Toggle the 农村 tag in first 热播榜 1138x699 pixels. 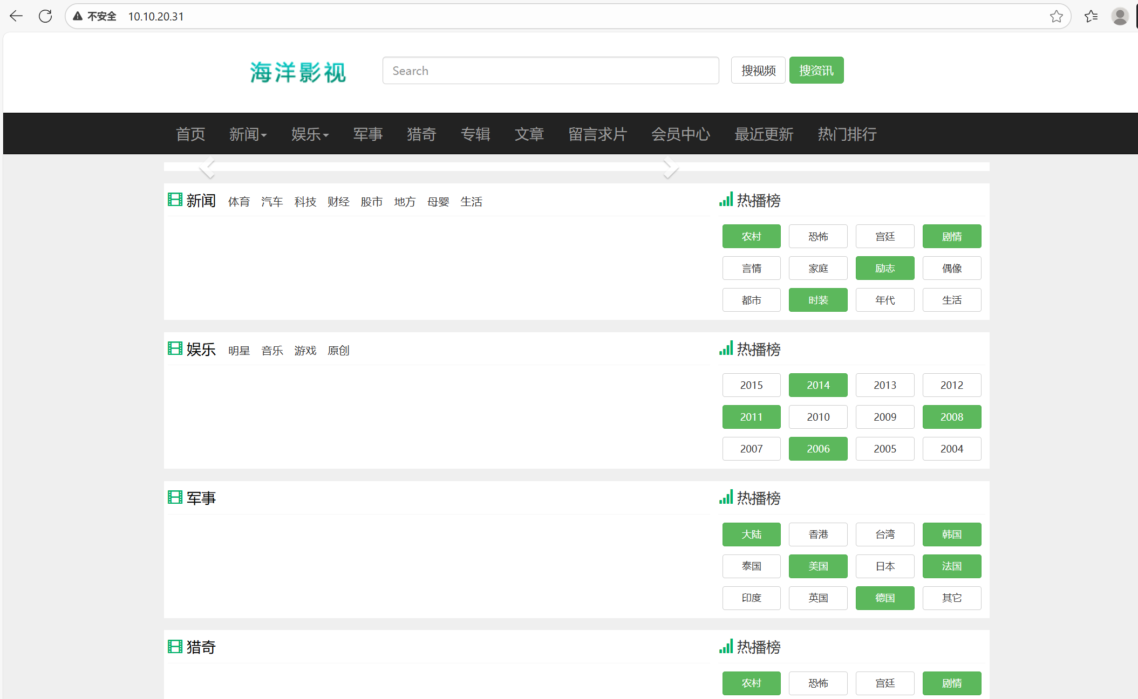(751, 236)
